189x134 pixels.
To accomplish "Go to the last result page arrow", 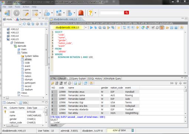I will tap(185, 83).
